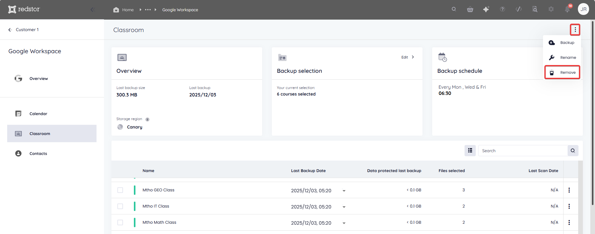Open row actions for Mtho IT Class
Screen dimensions: 595x234
(569, 206)
